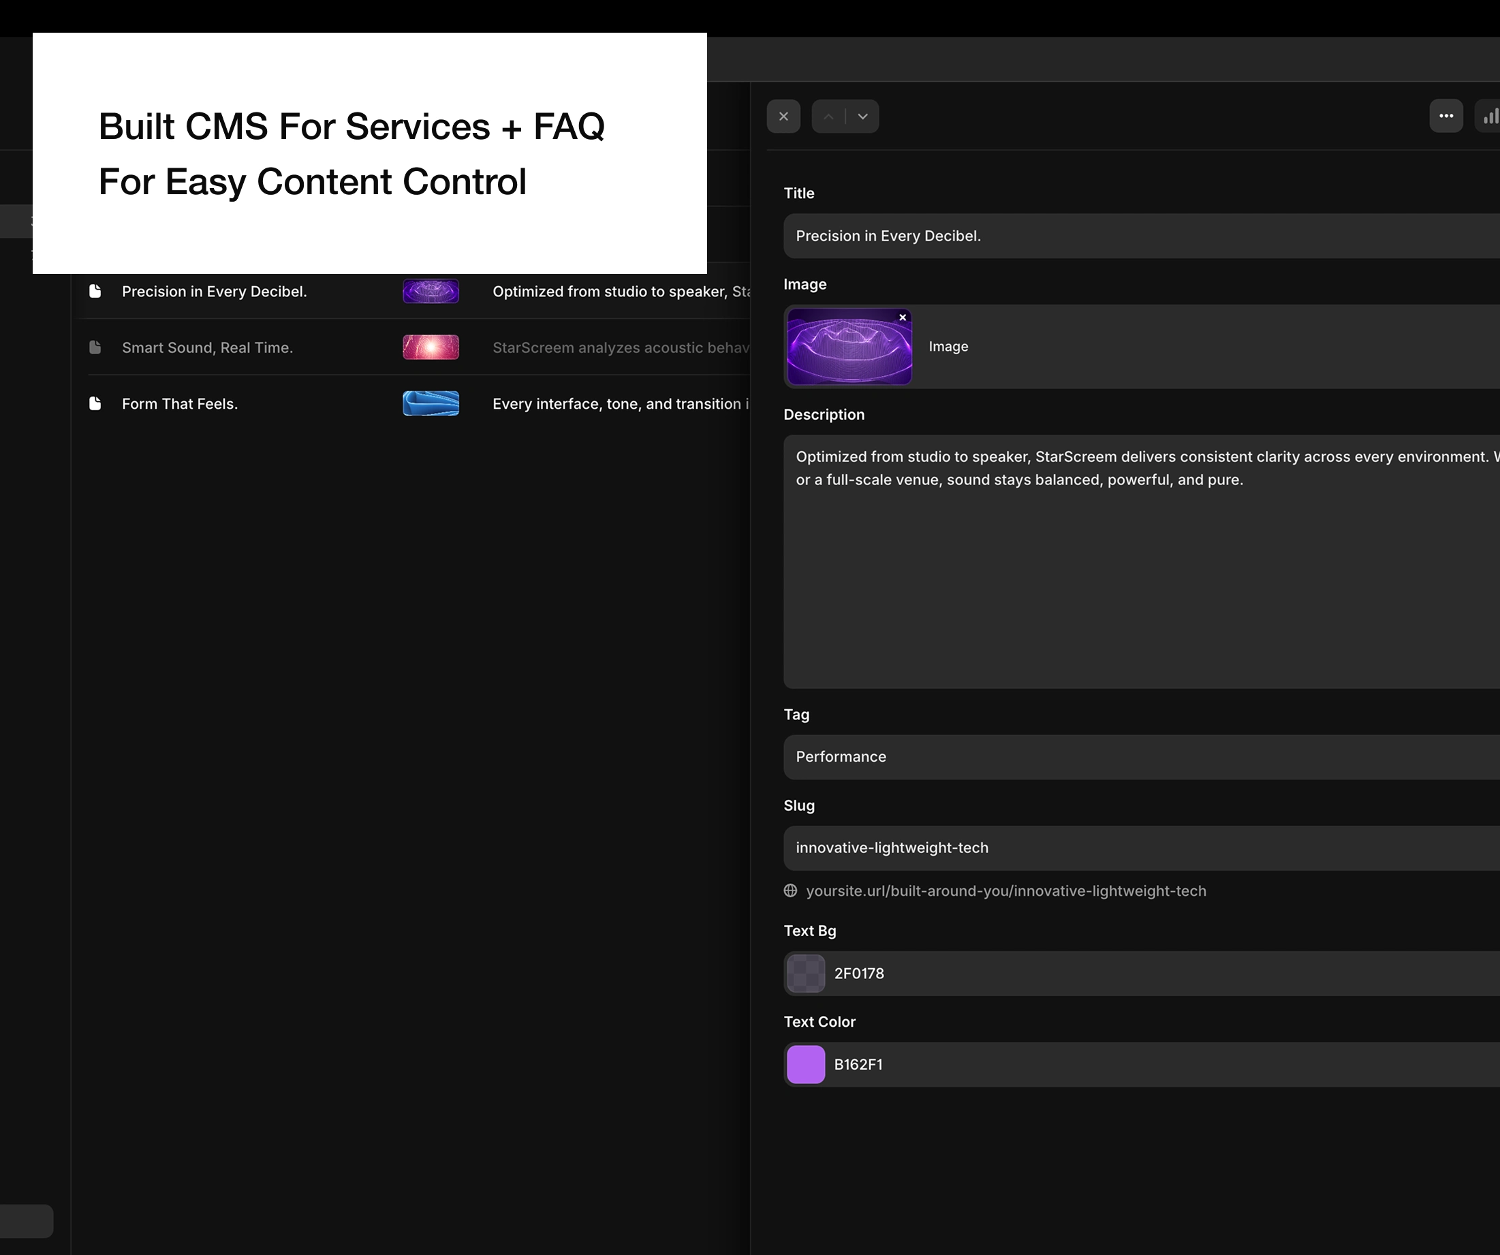The width and height of the screenshot is (1500, 1255).
Task: Click the globe icon next to the site URL
Action: coord(791,890)
